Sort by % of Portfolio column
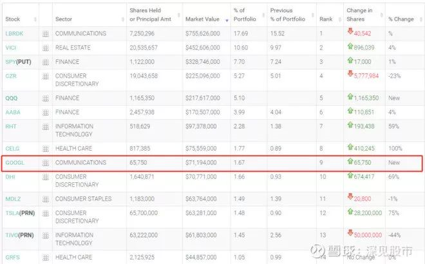This screenshot has height=264, width=425. pos(263,15)
